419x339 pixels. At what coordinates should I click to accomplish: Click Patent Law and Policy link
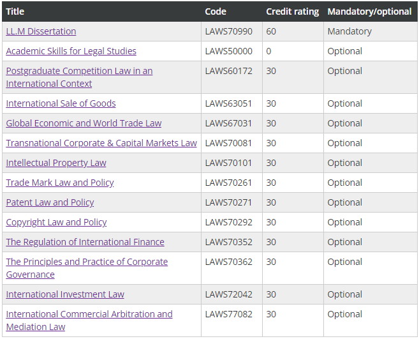tap(50, 202)
